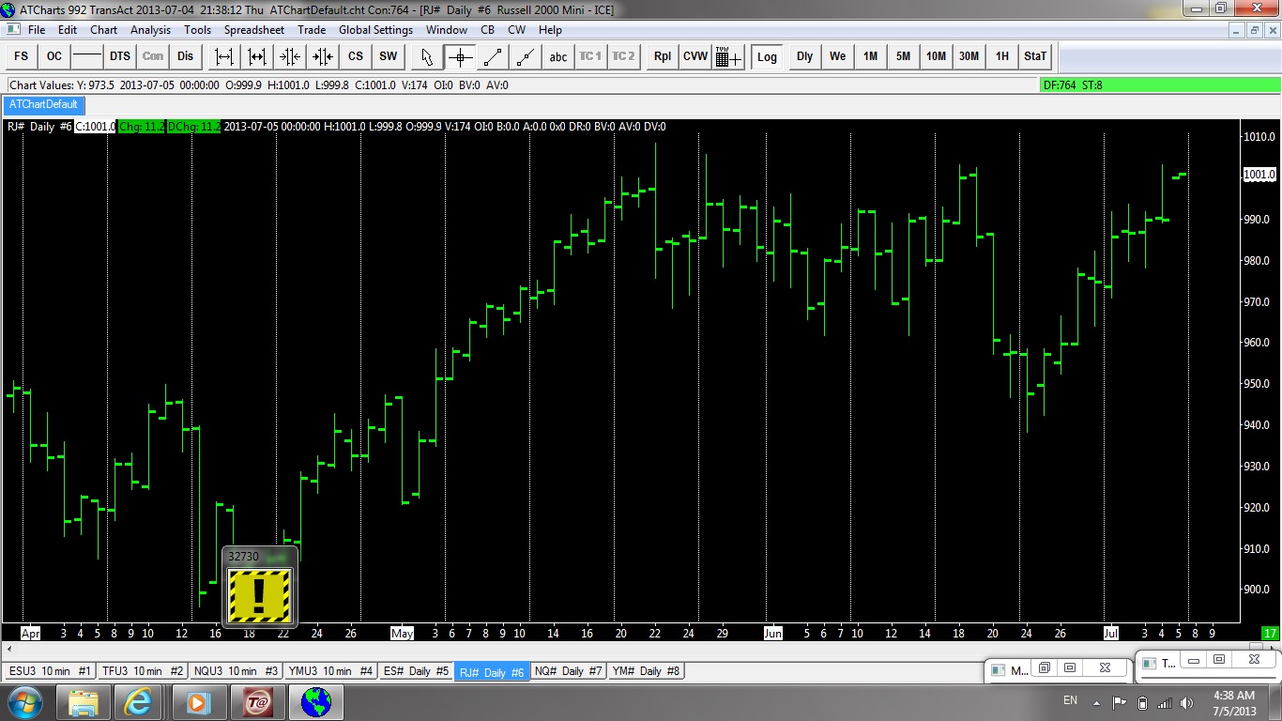Switch to NQ# Daily #7 tab

(569, 671)
